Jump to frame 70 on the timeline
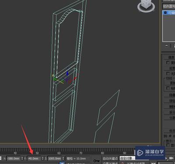The image size is (175, 164). 81,153
